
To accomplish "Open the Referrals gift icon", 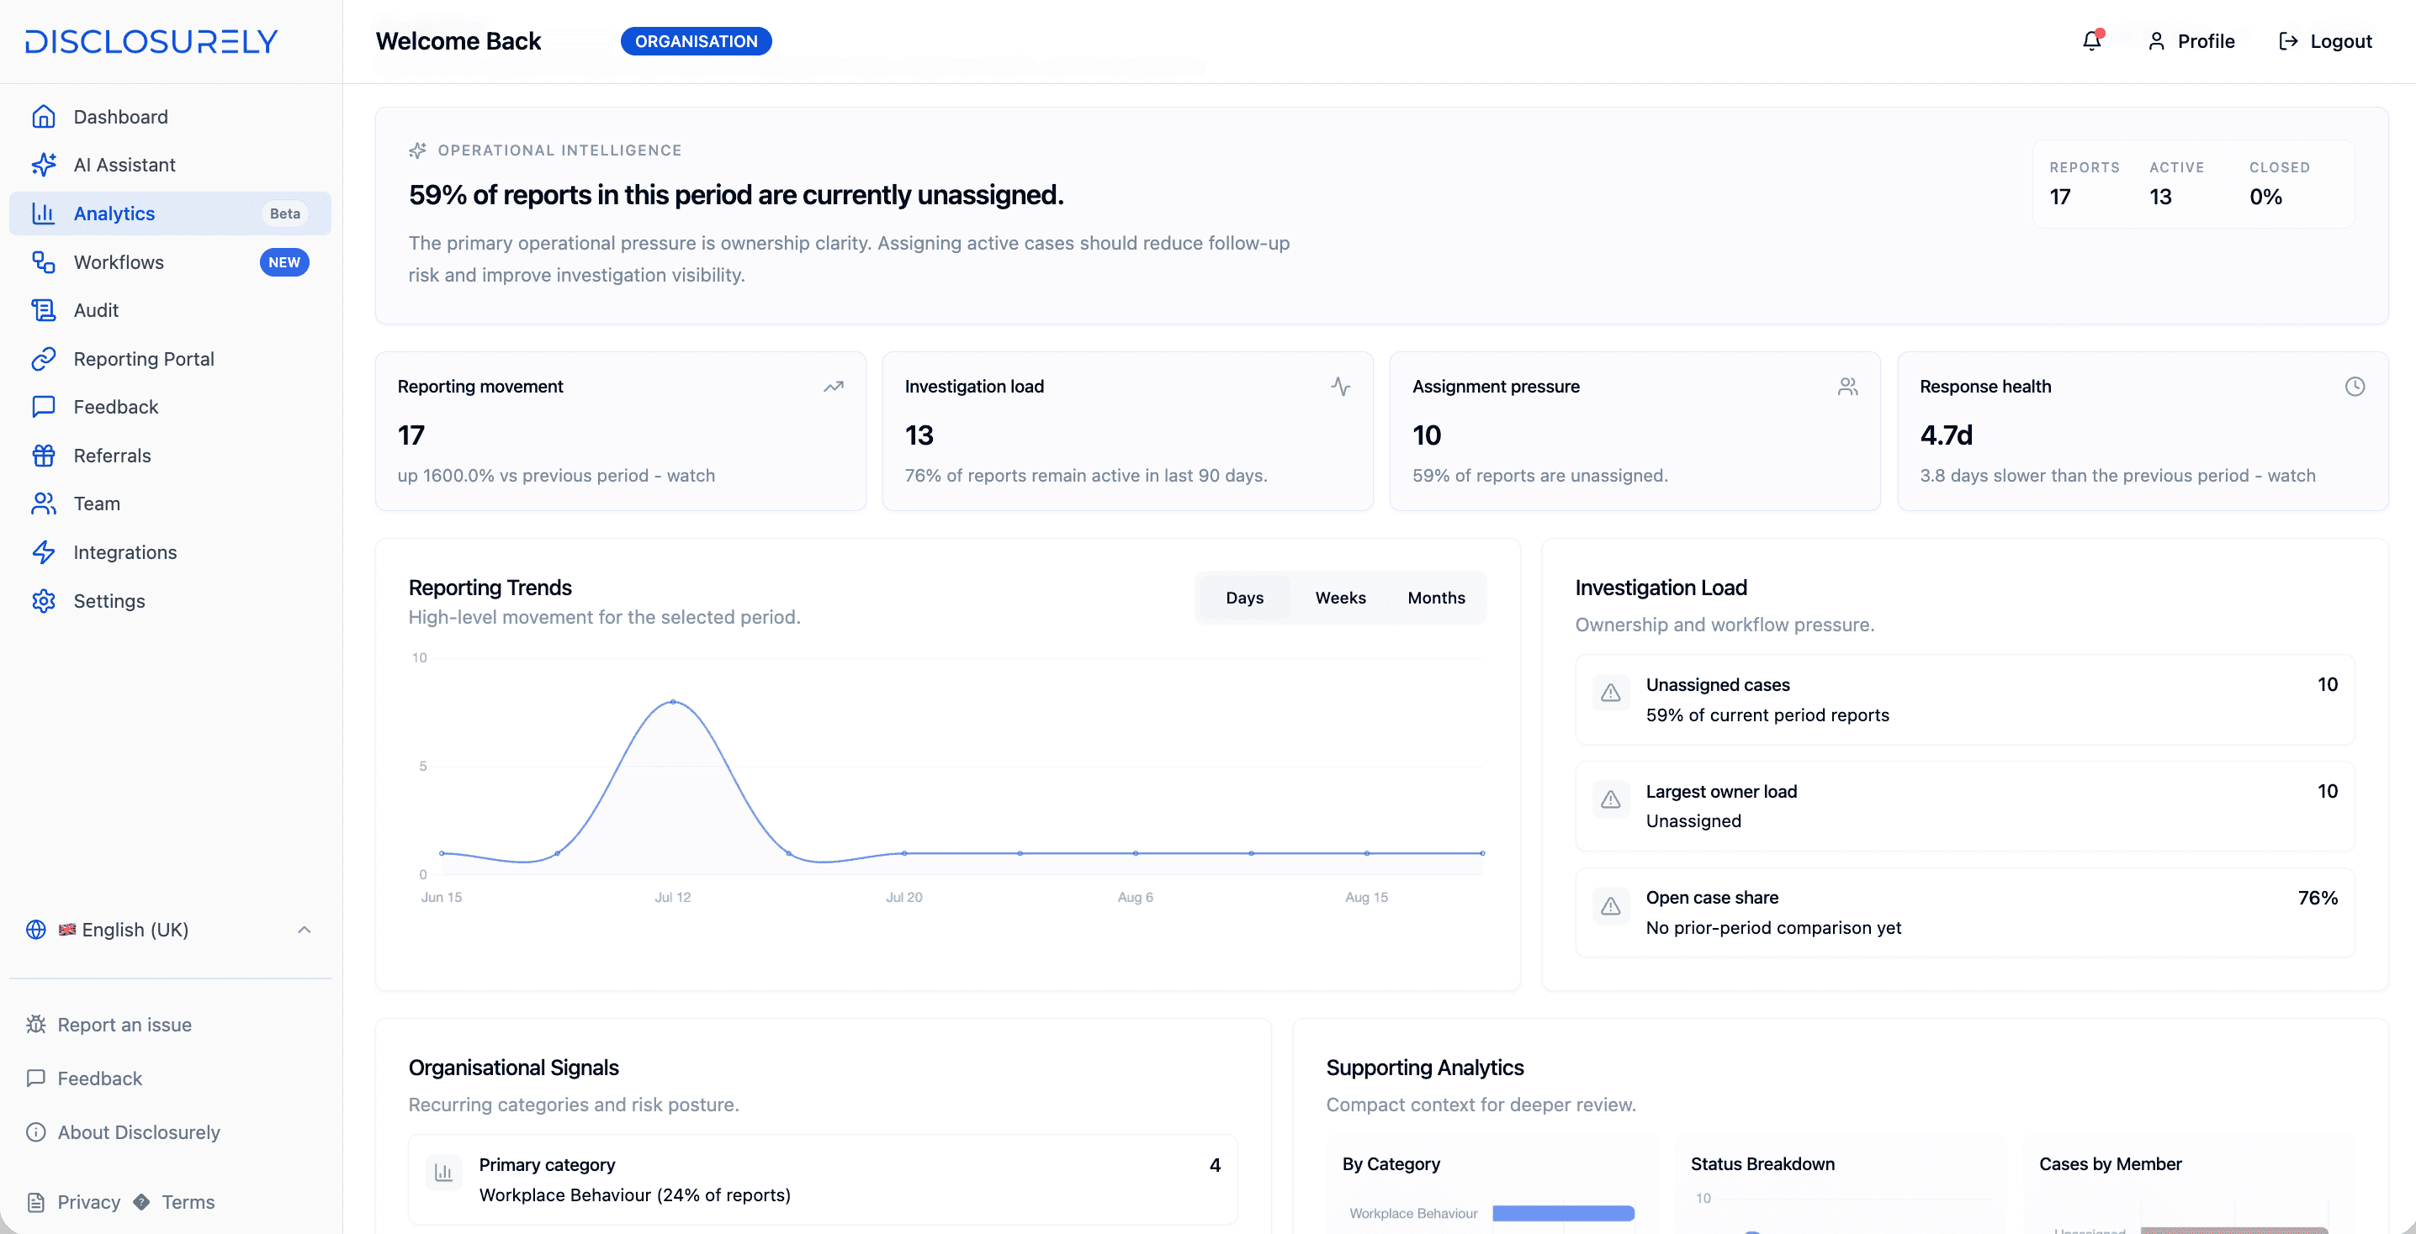I will tap(43, 456).
